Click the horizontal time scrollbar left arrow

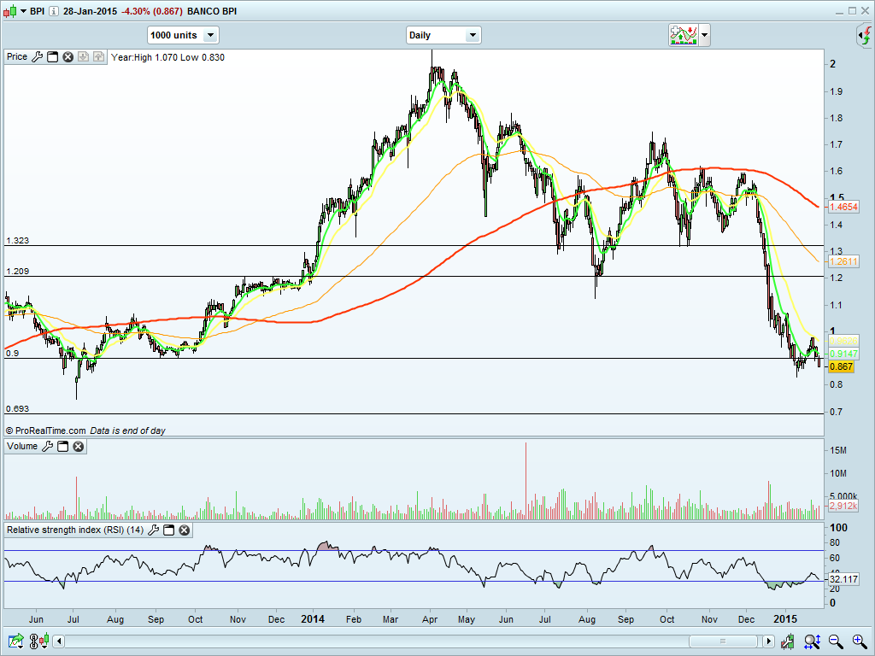pos(59,641)
